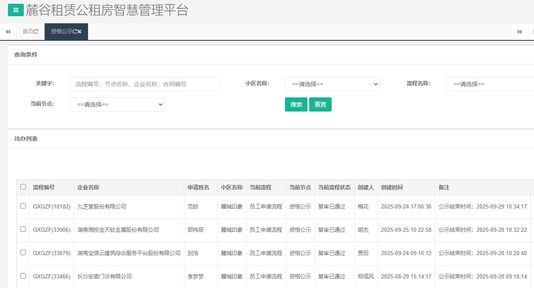Close the 资格公示 tab with the X icon

(79, 32)
